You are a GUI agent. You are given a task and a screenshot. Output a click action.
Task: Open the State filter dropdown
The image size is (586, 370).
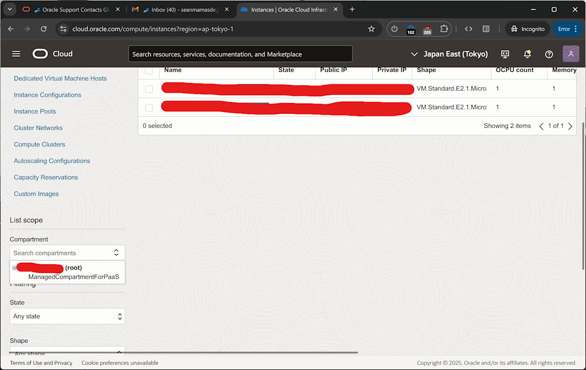coord(67,316)
